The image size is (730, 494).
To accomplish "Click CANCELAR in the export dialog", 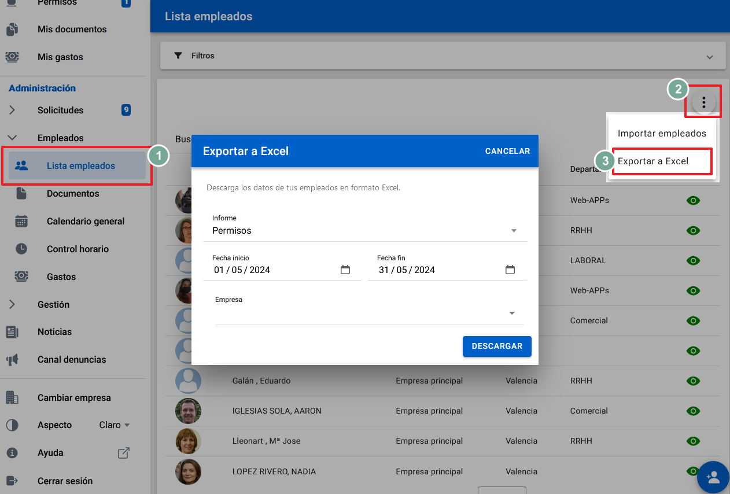I will pyautogui.click(x=507, y=151).
